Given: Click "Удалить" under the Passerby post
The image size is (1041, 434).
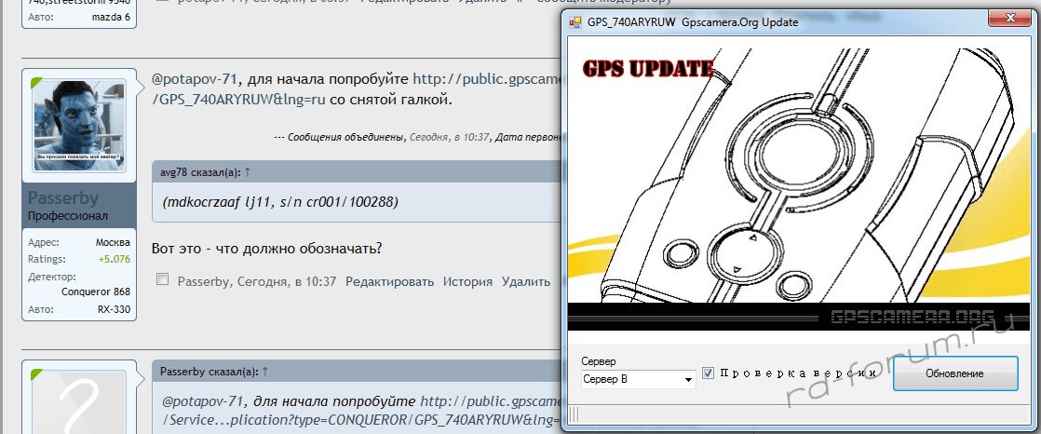Looking at the screenshot, I should (526, 281).
